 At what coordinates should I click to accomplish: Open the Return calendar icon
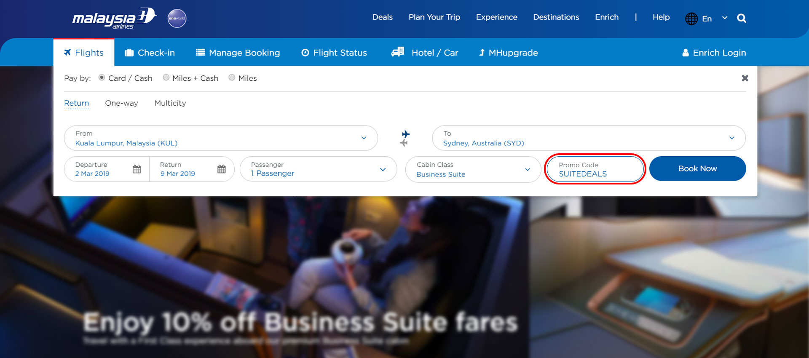pyautogui.click(x=222, y=169)
